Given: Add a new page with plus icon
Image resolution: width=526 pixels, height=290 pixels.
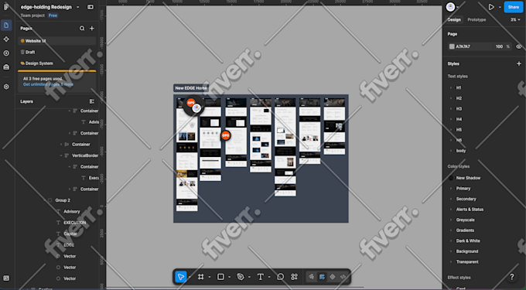Looking at the screenshot, I should (x=91, y=29).
